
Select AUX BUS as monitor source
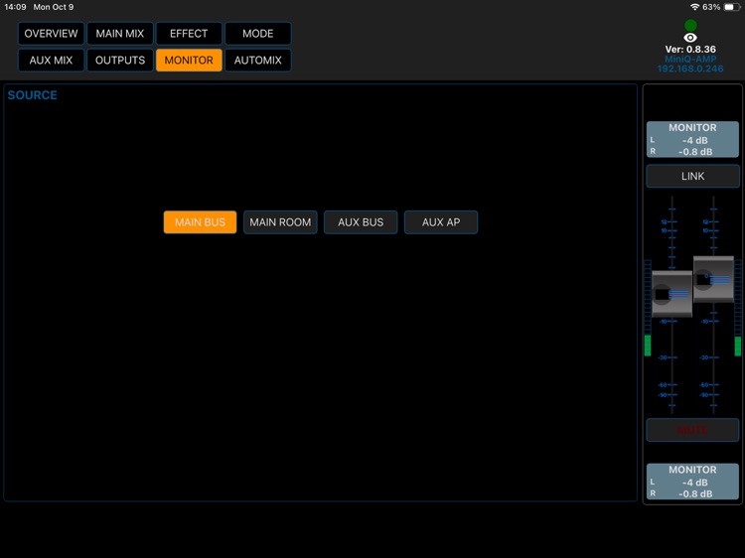point(361,222)
